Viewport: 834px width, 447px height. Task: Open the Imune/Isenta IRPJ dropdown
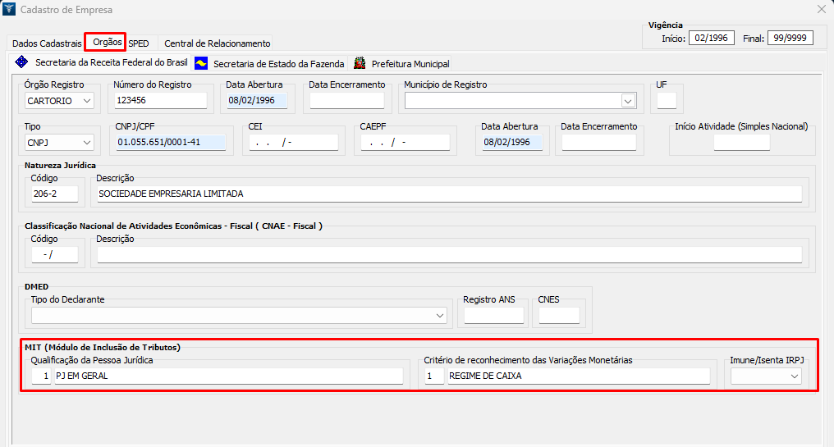(794, 376)
